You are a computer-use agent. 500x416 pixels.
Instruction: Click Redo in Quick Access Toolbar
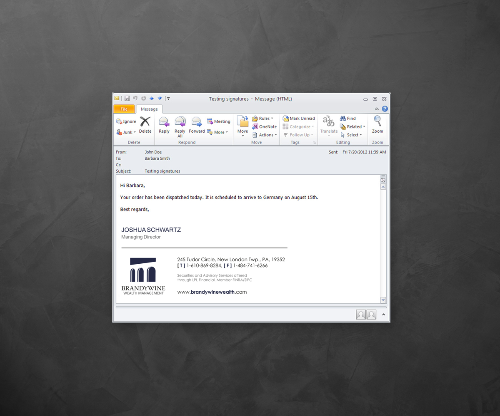tap(143, 99)
